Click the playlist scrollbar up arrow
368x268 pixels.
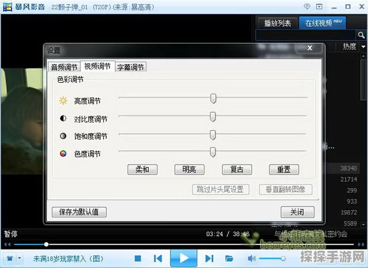[363, 56]
